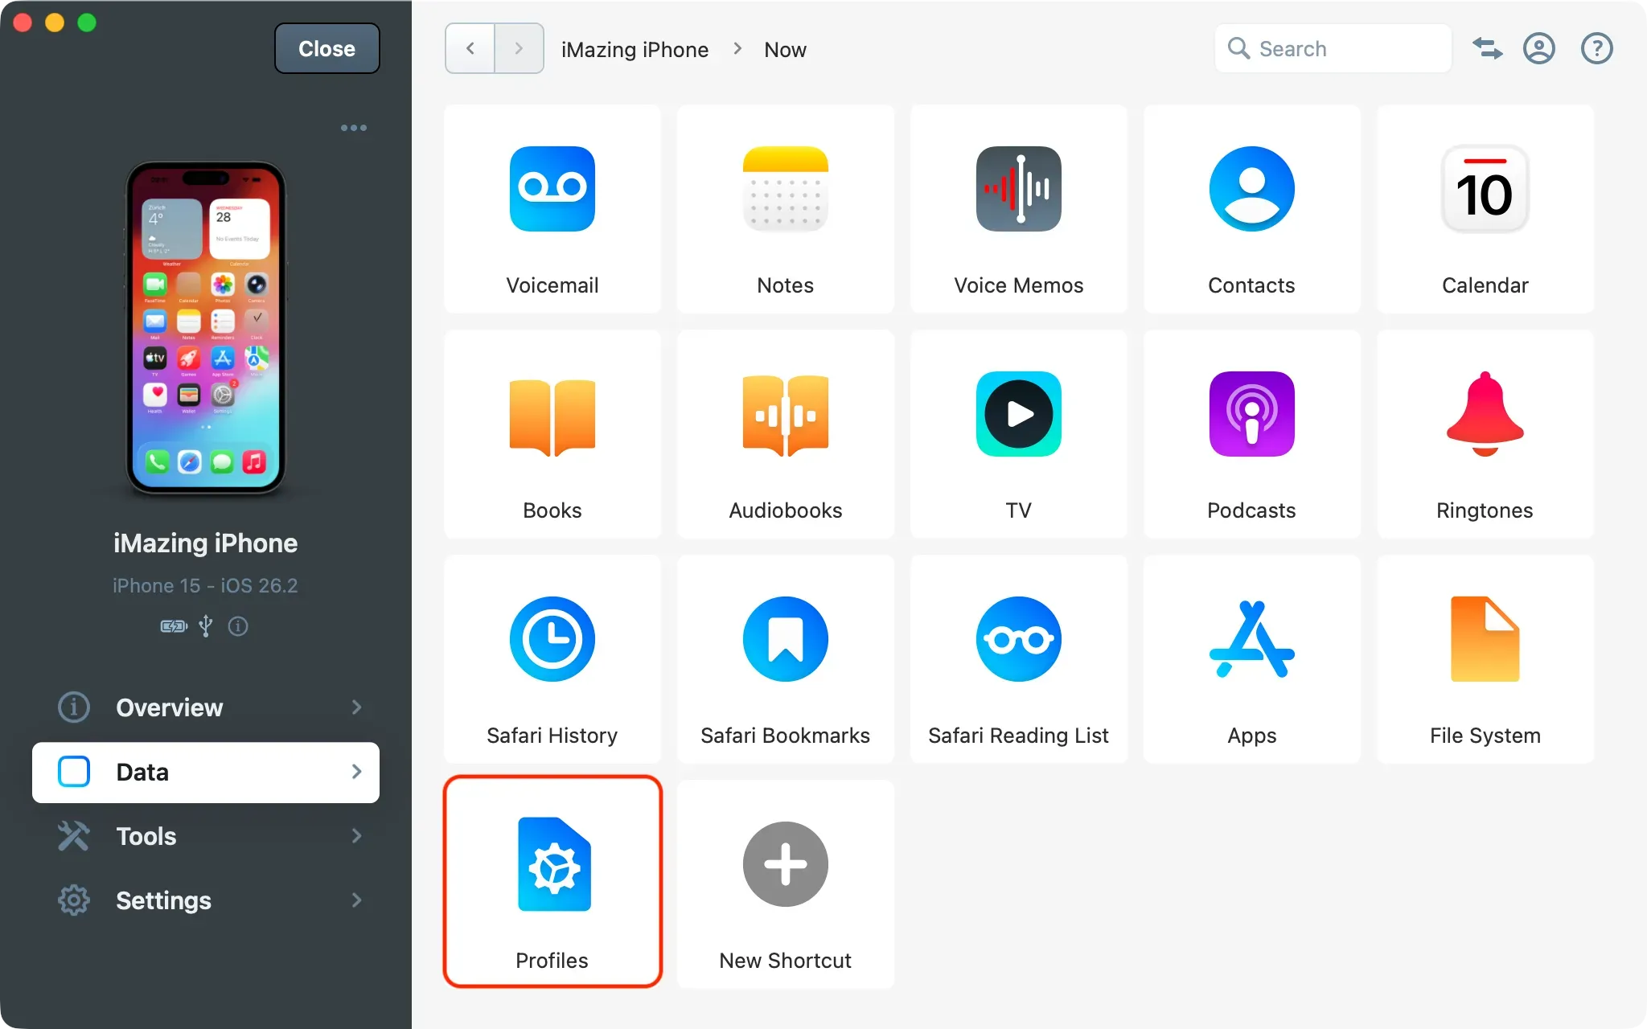Open the help icon in top right
This screenshot has width=1647, height=1029.
click(1596, 48)
